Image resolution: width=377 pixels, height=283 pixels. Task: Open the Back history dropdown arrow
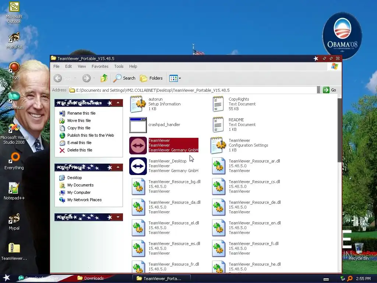[75, 78]
